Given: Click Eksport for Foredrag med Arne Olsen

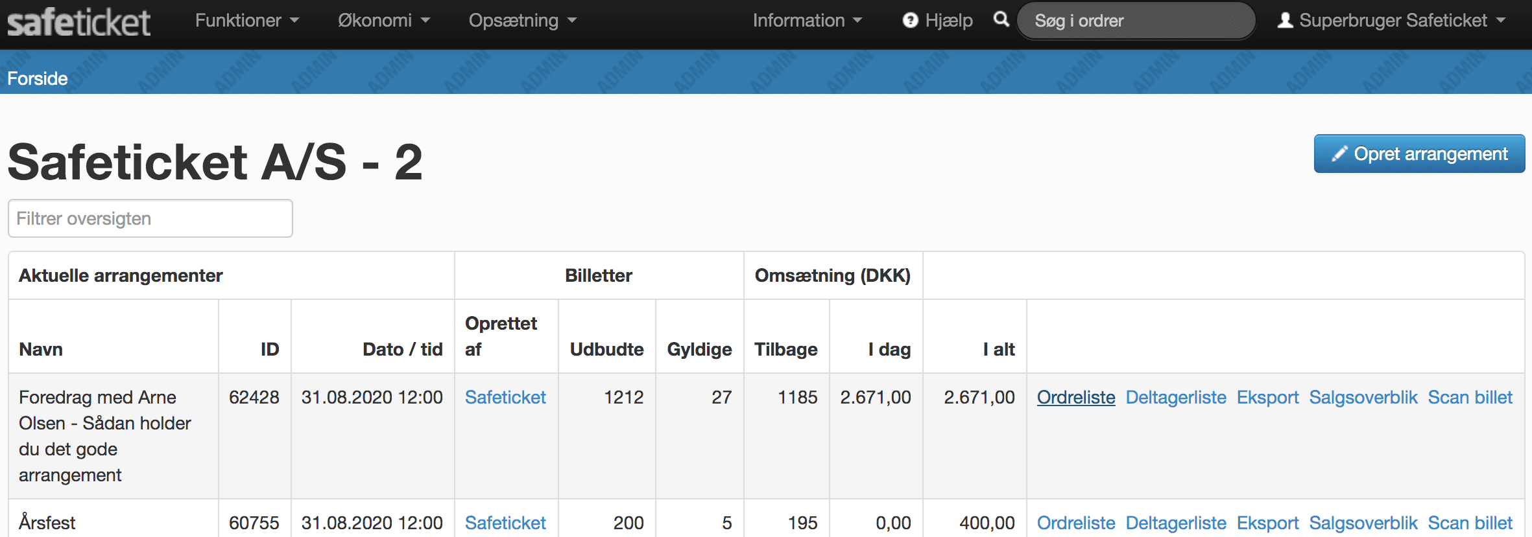Looking at the screenshot, I should pos(1268,397).
